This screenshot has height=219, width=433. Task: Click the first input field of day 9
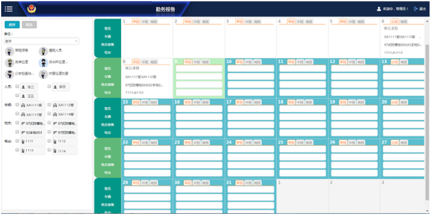(199, 68)
